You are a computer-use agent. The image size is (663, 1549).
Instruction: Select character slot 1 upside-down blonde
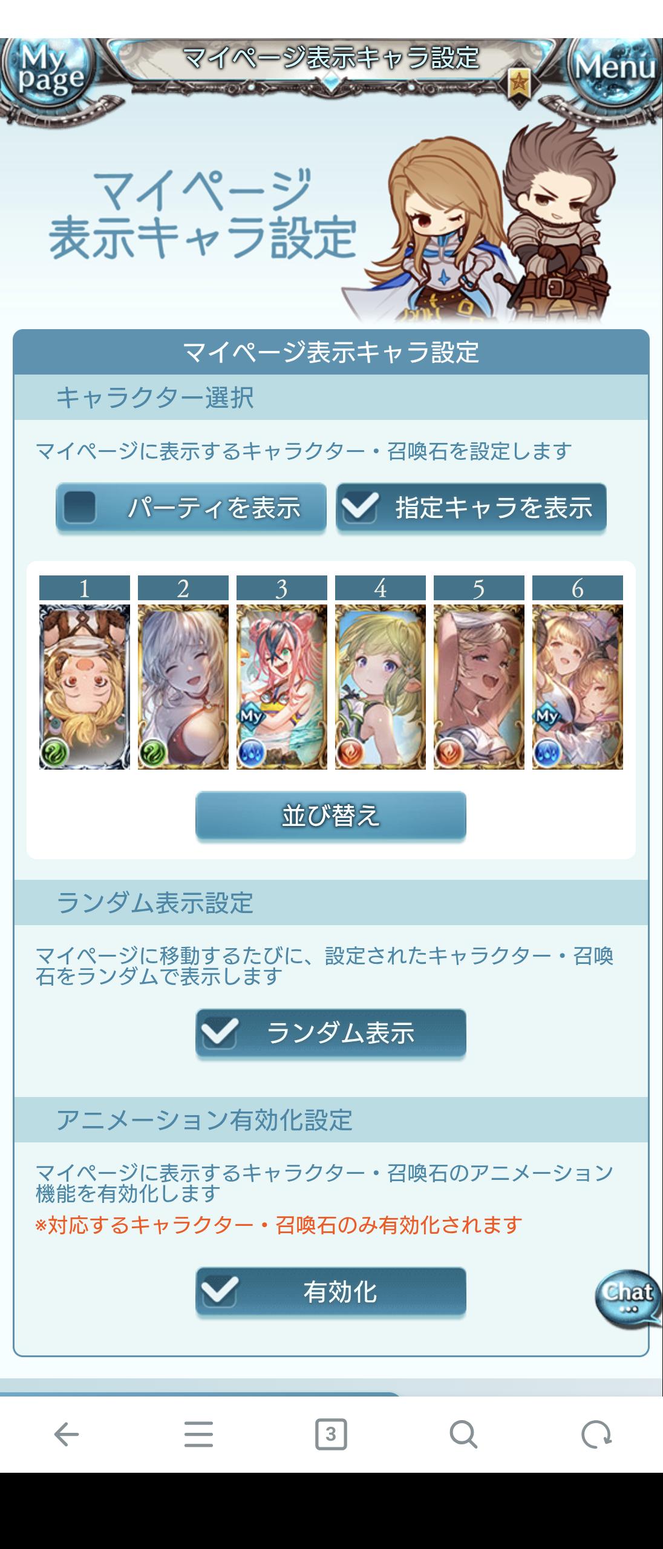(x=85, y=687)
